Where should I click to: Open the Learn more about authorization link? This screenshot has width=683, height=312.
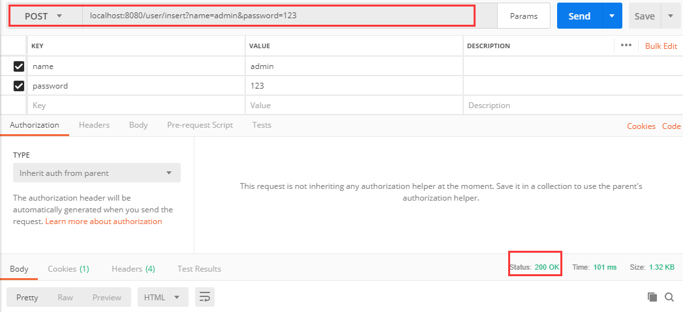tap(104, 221)
